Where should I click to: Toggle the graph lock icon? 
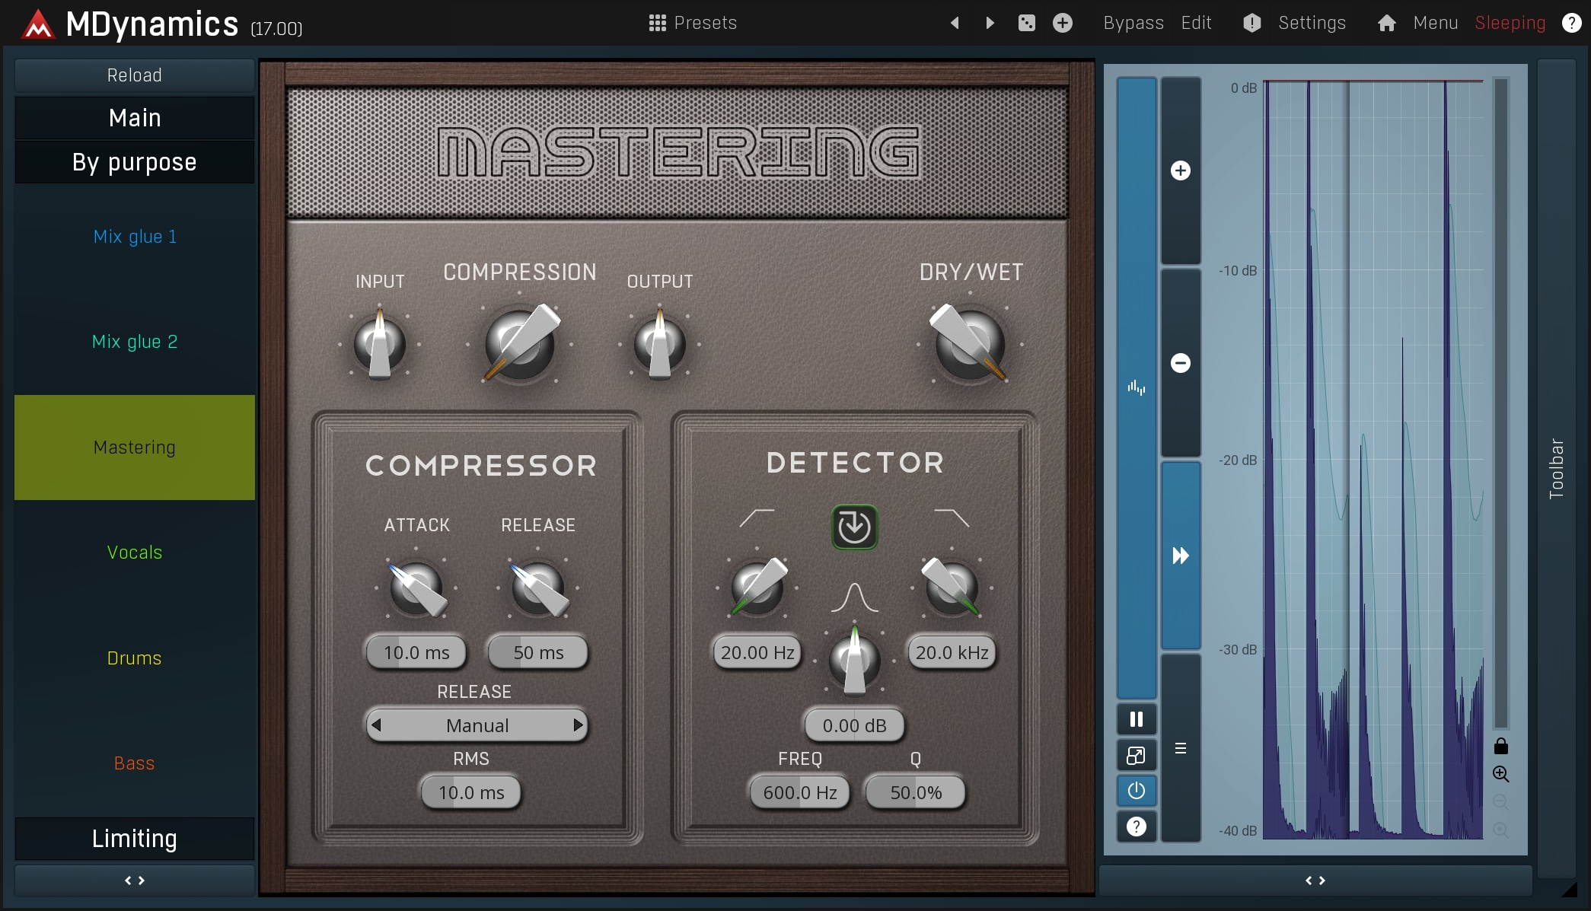pos(1500,746)
